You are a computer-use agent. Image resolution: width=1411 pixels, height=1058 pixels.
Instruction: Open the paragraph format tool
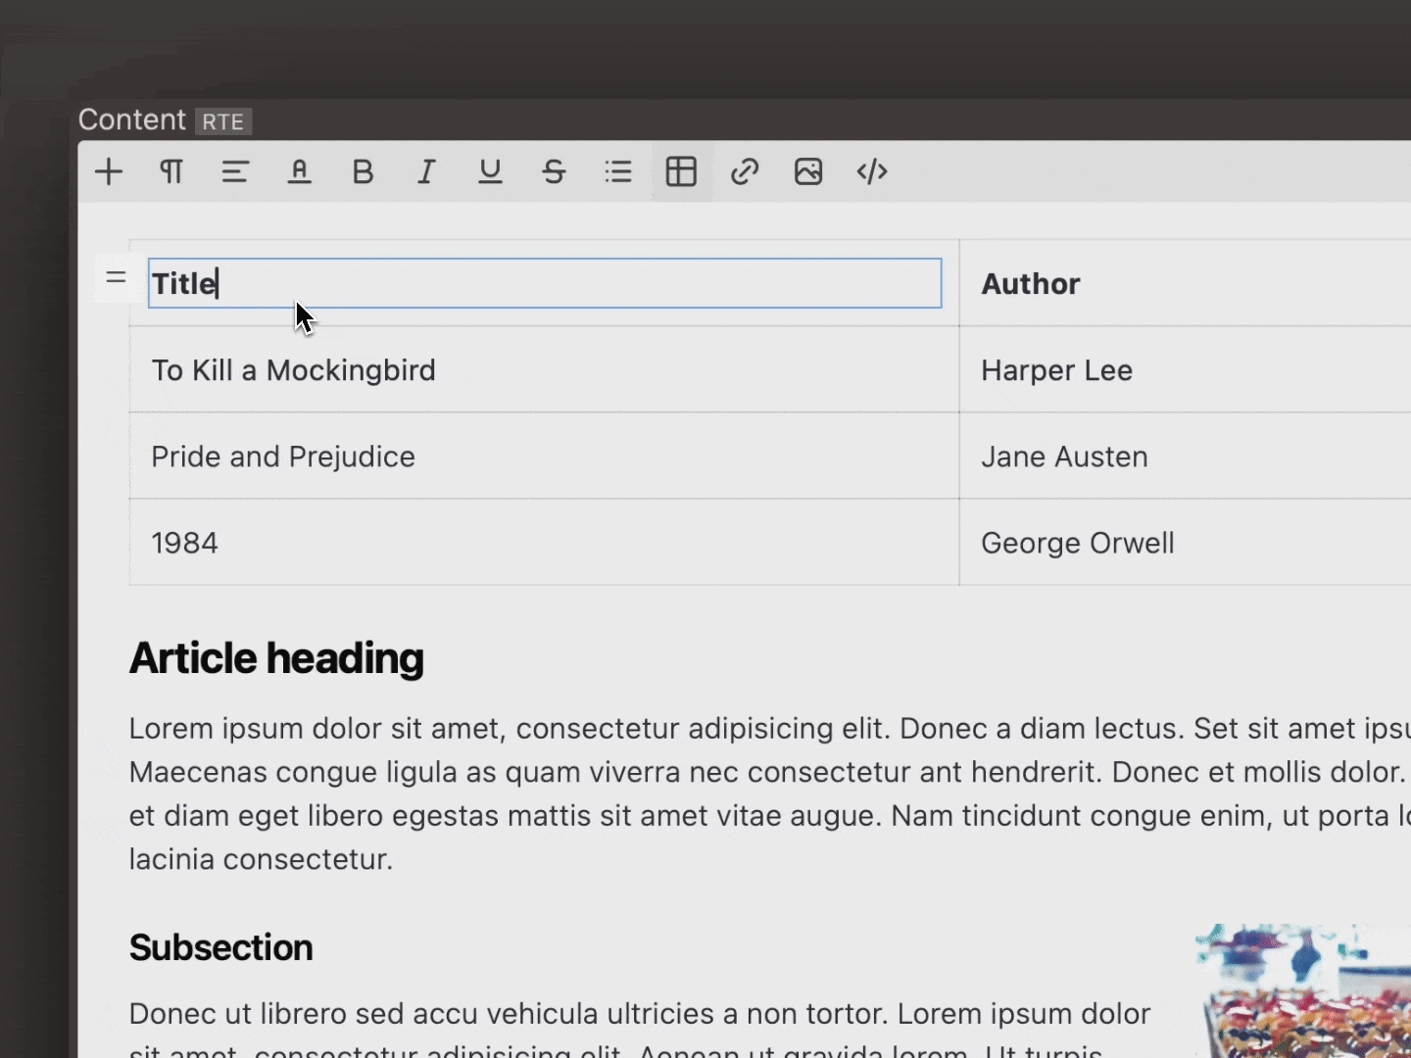click(171, 172)
